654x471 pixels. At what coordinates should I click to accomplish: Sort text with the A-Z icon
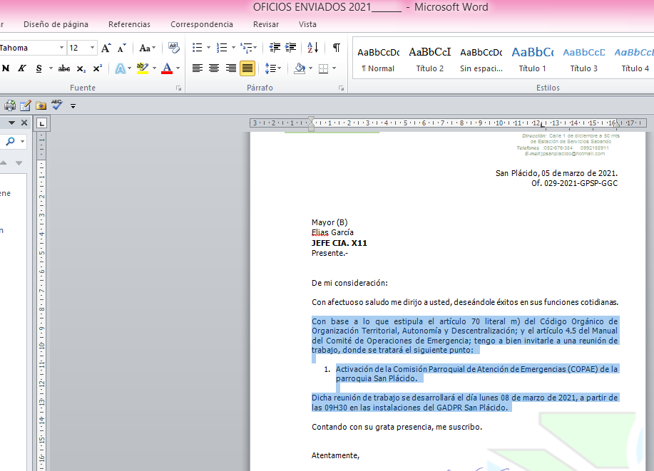(313, 48)
